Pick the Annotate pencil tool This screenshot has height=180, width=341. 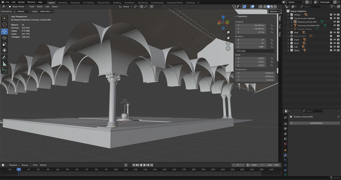4,57
